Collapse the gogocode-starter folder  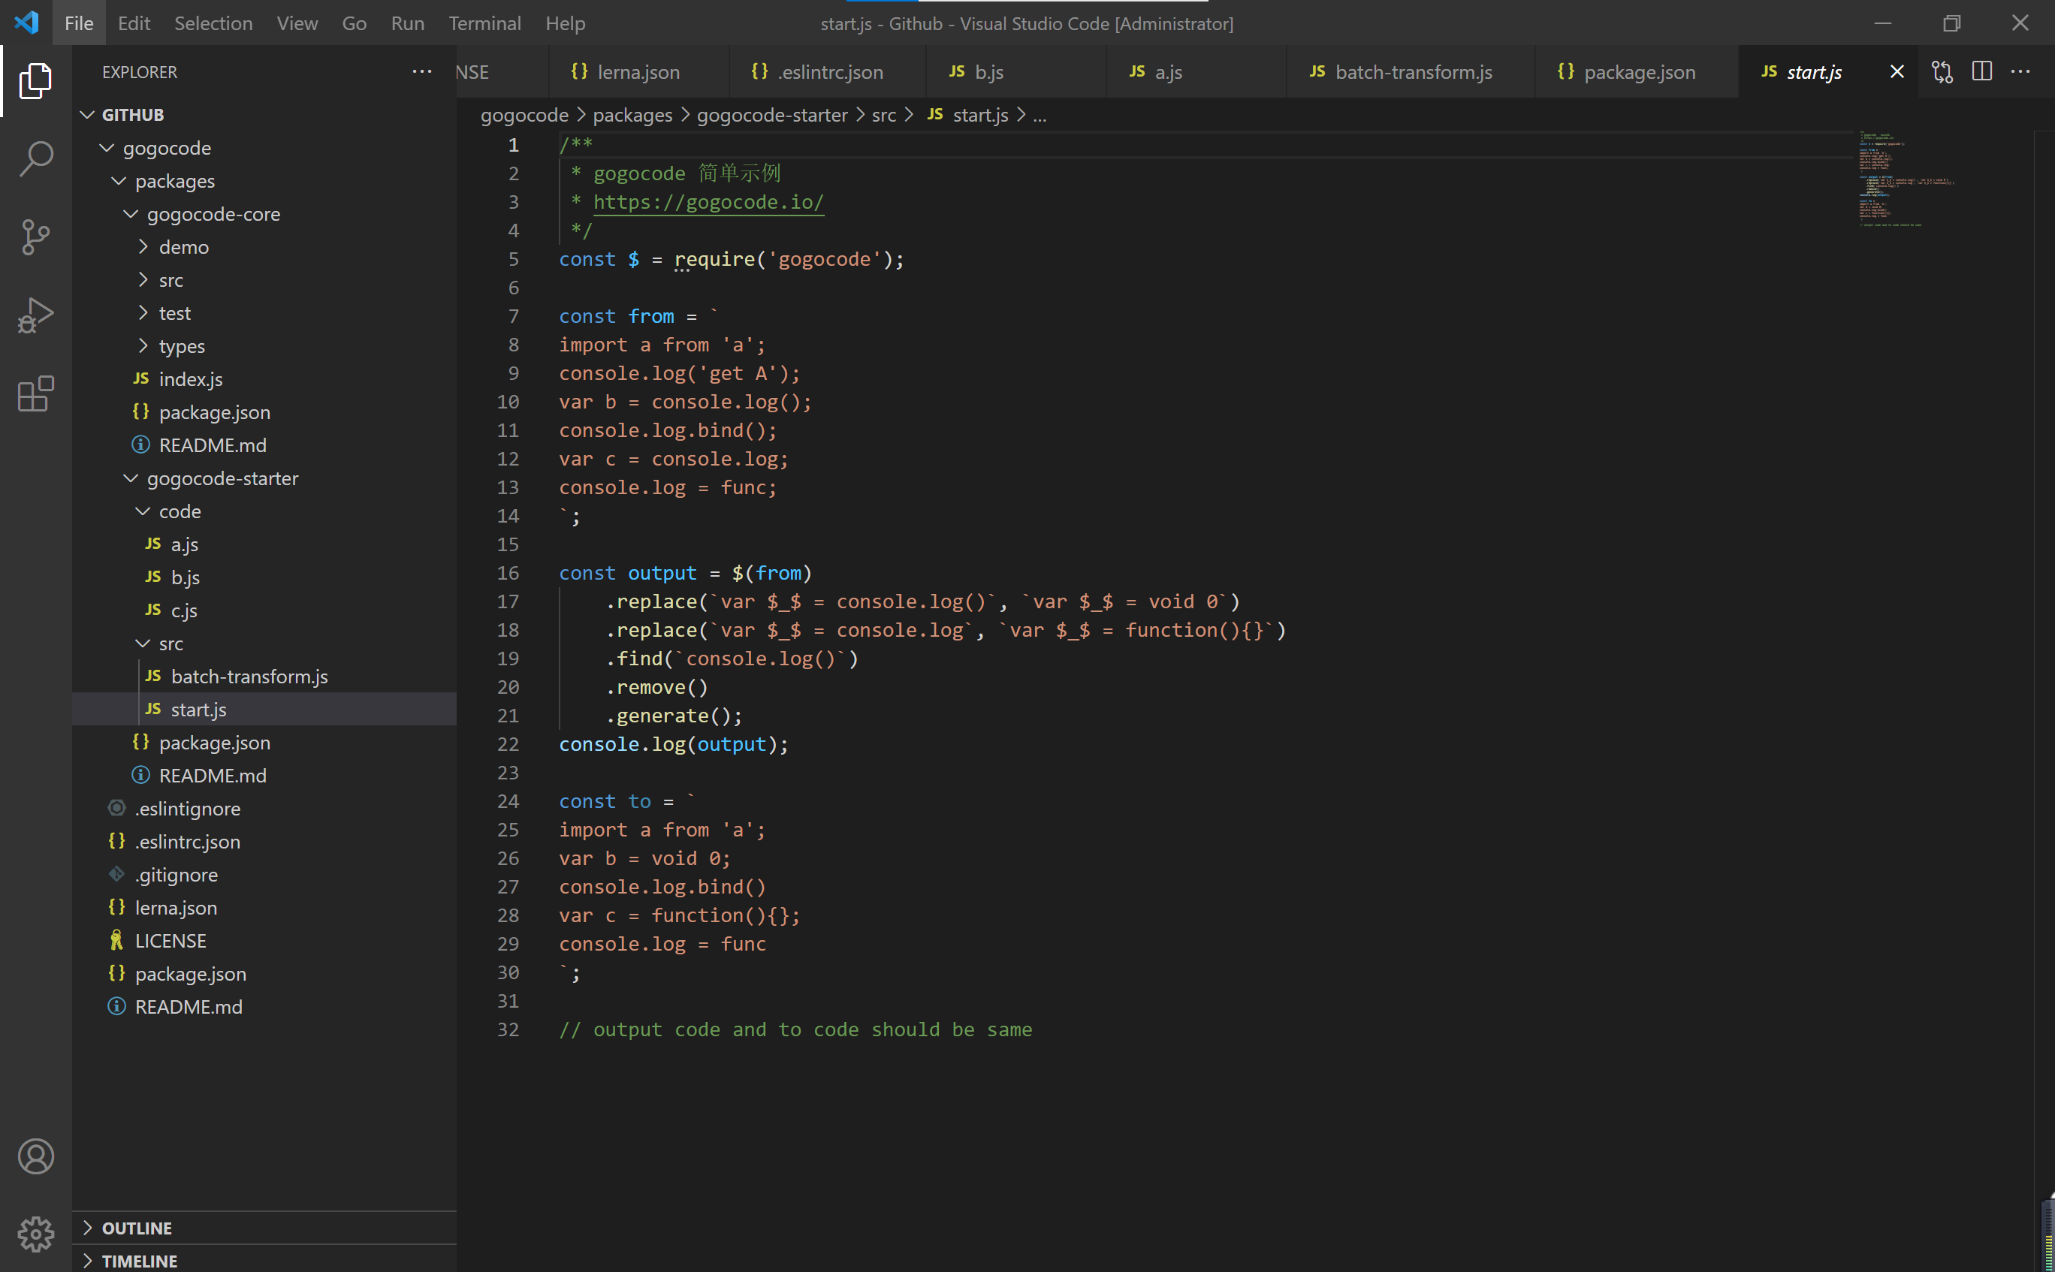point(131,478)
